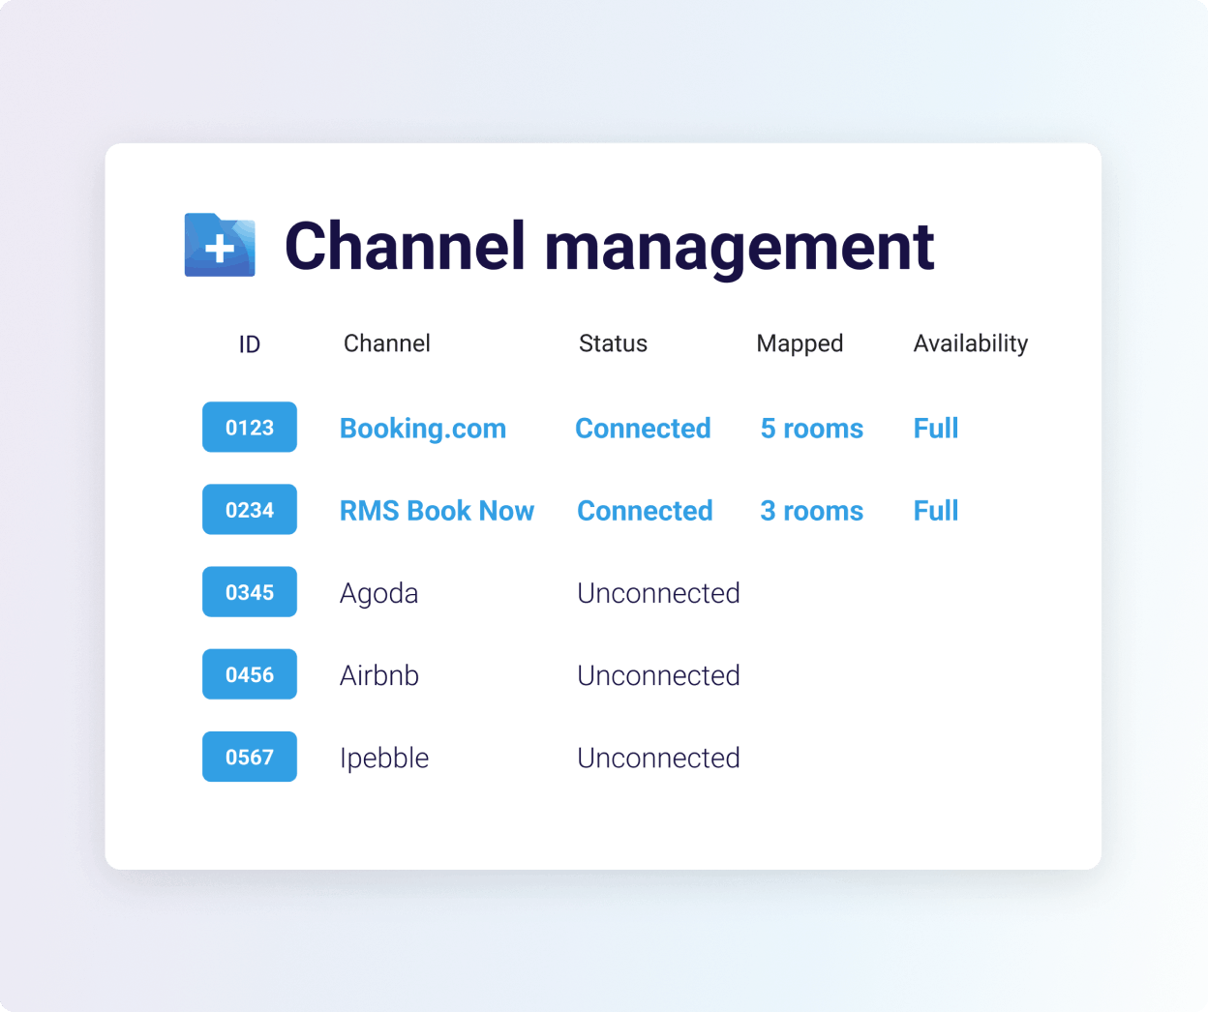Click the 0456 ID badge
The image size is (1208, 1012).
click(250, 673)
